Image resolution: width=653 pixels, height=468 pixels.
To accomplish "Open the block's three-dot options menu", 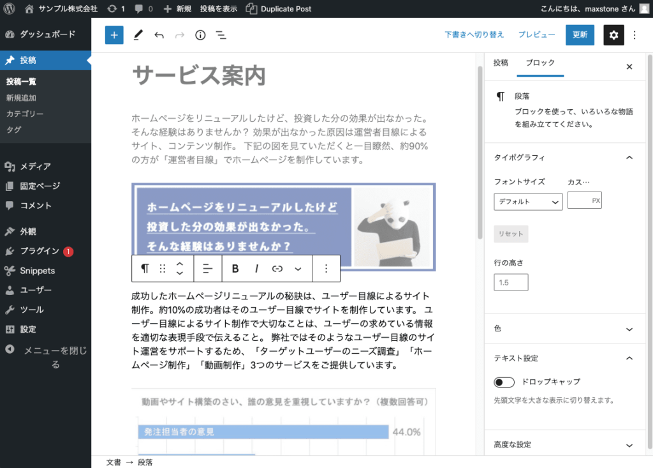I will [326, 268].
